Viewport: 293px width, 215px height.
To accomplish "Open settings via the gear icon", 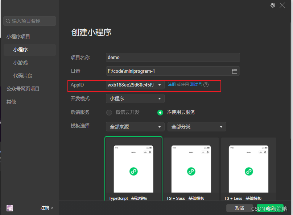I will [x=273, y=5].
